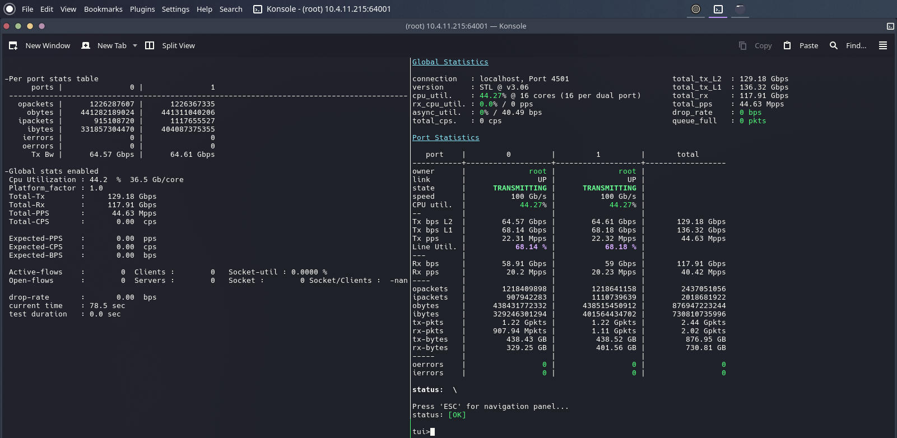
Task: Click the total obytes value 876947223244
Action: 699,306
